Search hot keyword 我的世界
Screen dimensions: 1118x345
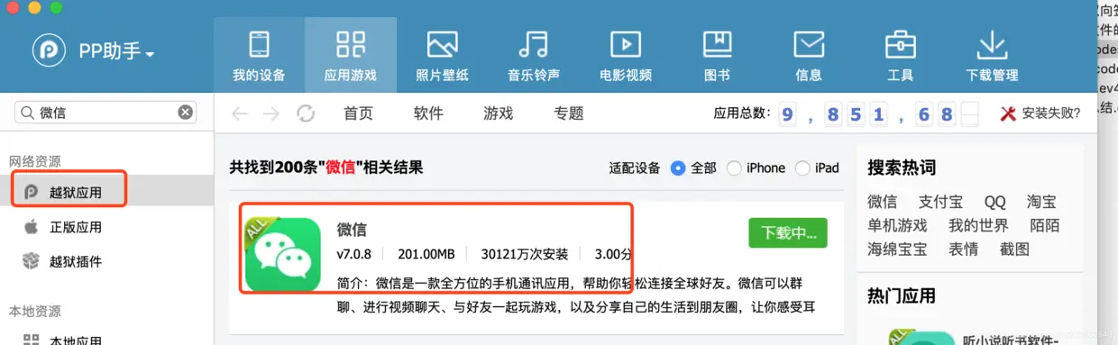tap(978, 225)
